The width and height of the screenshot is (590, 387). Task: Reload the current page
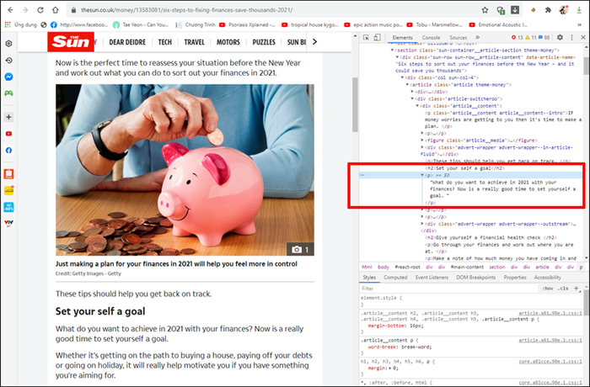40,10
